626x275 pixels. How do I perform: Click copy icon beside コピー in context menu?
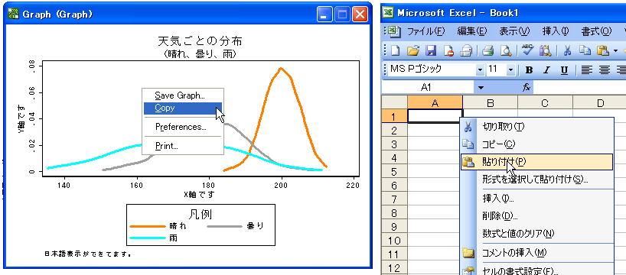pyautogui.click(x=468, y=144)
